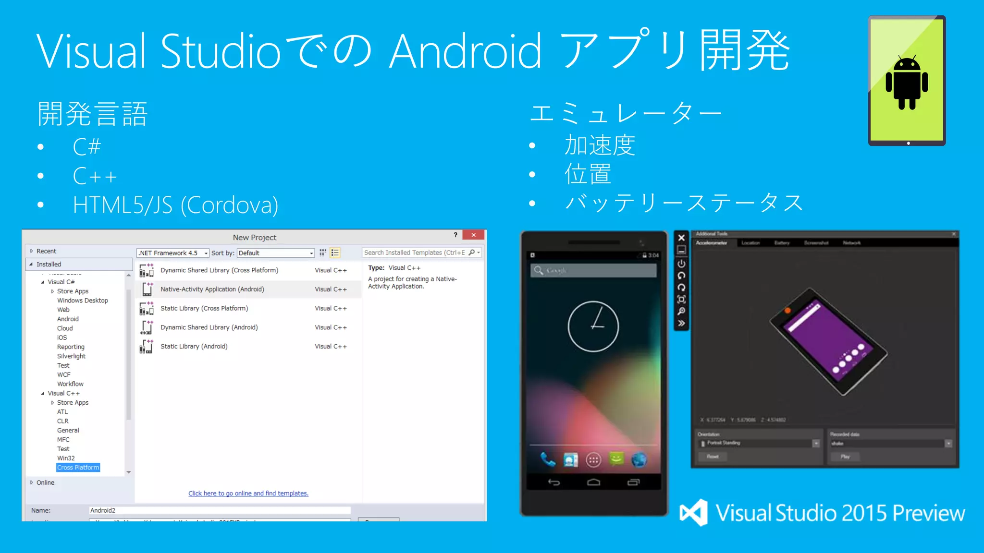The width and height of the screenshot is (984, 553).
Task: Click the tree scrollbar down arrow
Action: point(129,472)
